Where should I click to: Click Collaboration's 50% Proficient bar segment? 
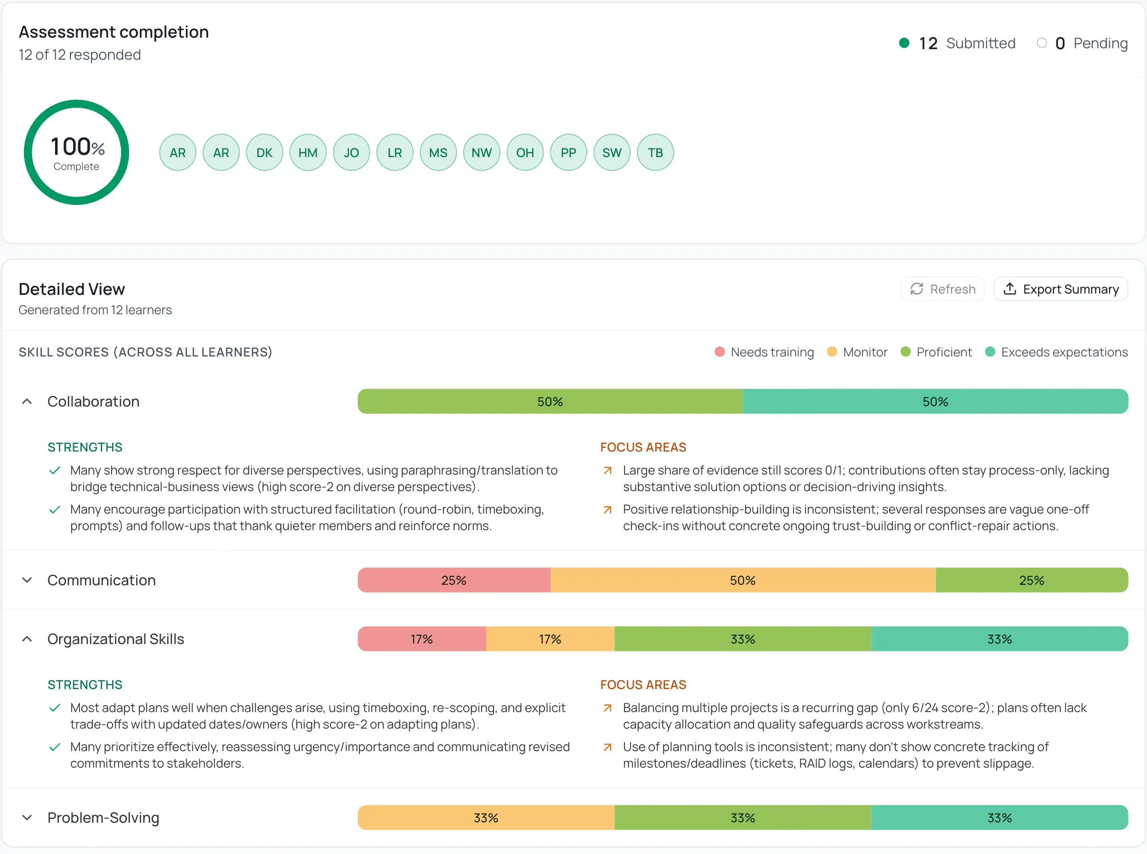coord(550,402)
